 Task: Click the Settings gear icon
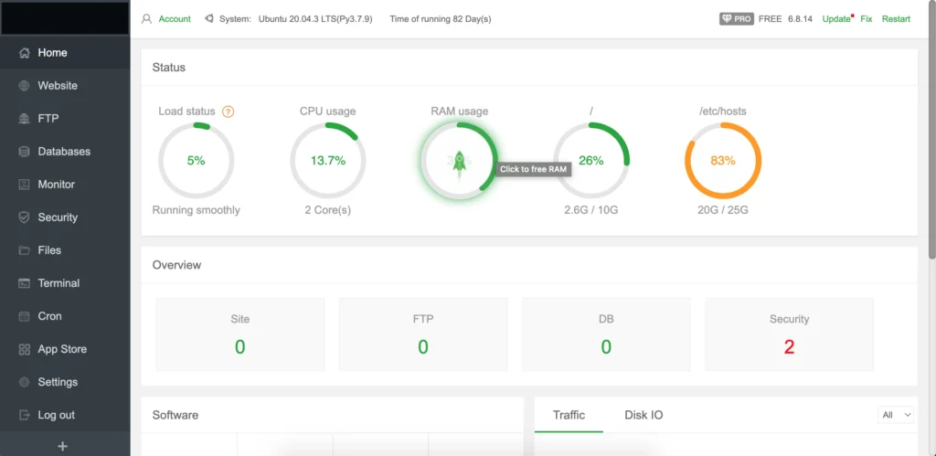(x=24, y=382)
